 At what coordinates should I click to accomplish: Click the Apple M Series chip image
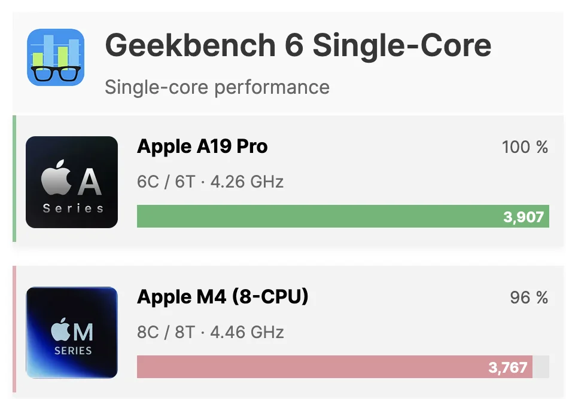(72, 333)
